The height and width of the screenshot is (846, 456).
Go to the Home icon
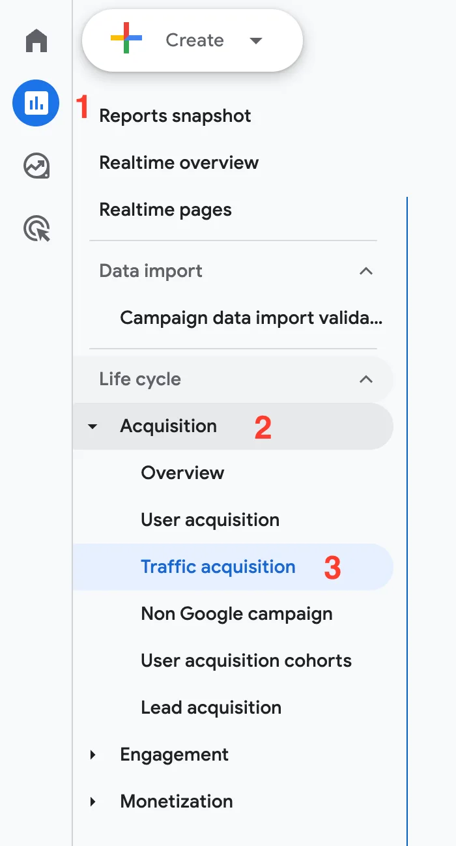(x=36, y=41)
